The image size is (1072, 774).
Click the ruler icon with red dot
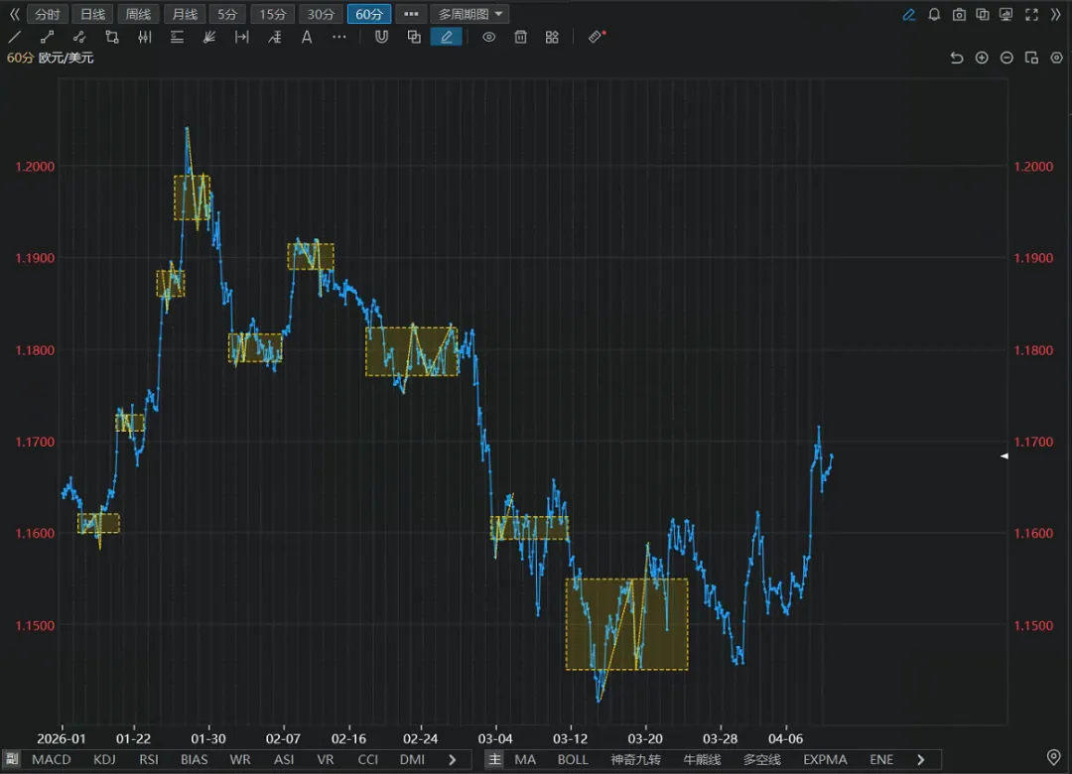[x=597, y=37]
